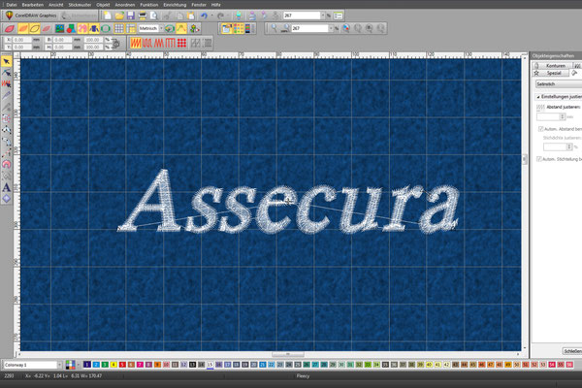Toggle the grid display icon
The image size is (582, 388).
pyautogui.click(x=118, y=28)
